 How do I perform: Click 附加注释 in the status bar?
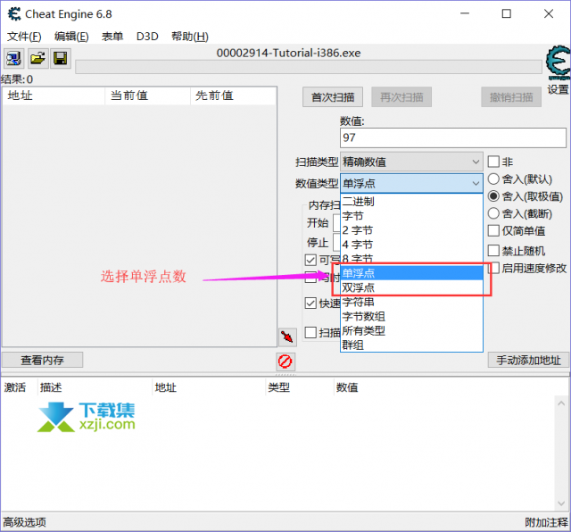546,522
